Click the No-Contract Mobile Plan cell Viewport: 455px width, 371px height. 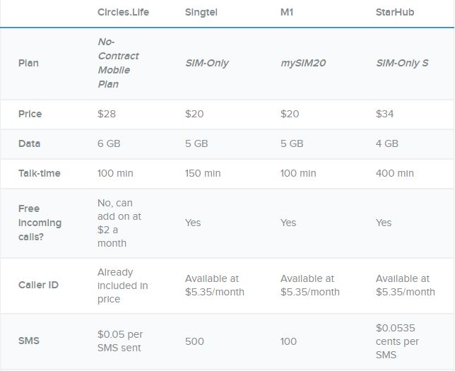coord(118,63)
